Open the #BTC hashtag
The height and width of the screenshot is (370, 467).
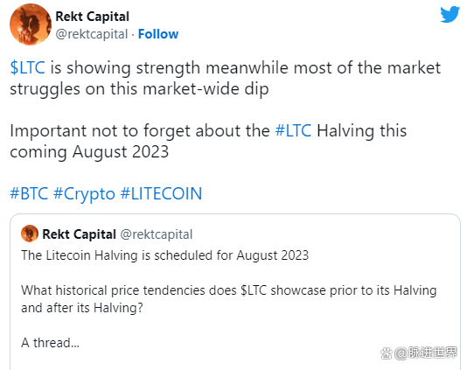tap(29, 193)
